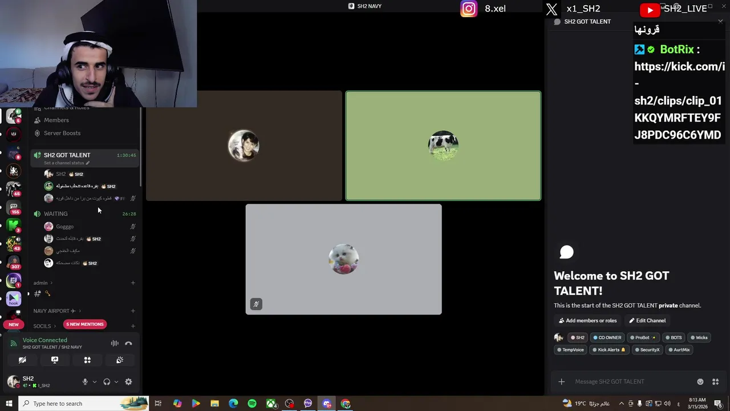Open Copilot from the taskbar
This screenshot has height=411, width=730.
coord(177,404)
